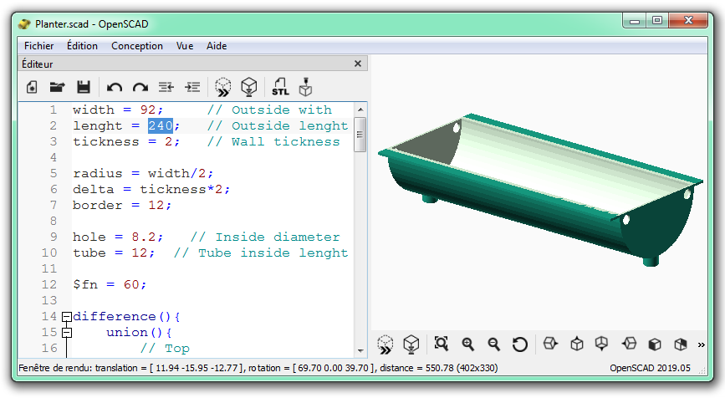The width and height of the screenshot is (725, 398).
Task: Redo the last undone edit
Action: point(140,87)
